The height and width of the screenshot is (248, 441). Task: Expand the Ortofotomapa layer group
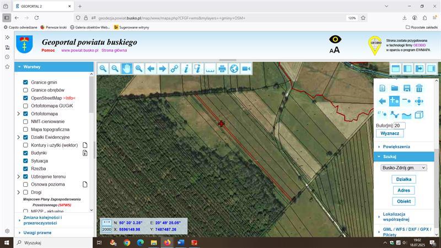click(18, 114)
